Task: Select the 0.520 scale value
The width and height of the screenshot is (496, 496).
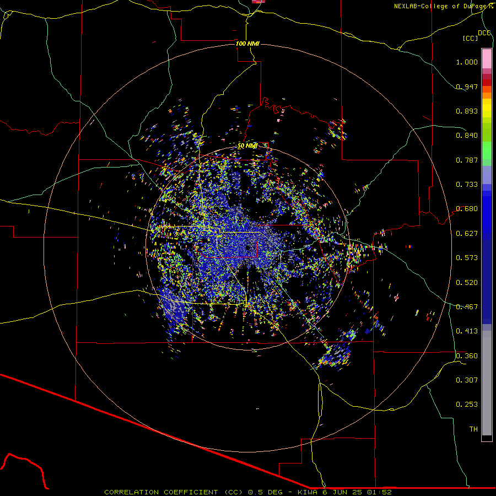Action: [467, 283]
